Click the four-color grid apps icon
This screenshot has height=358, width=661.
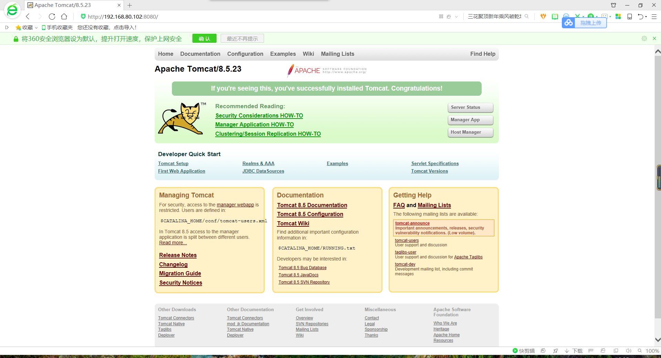click(x=618, y=17)
